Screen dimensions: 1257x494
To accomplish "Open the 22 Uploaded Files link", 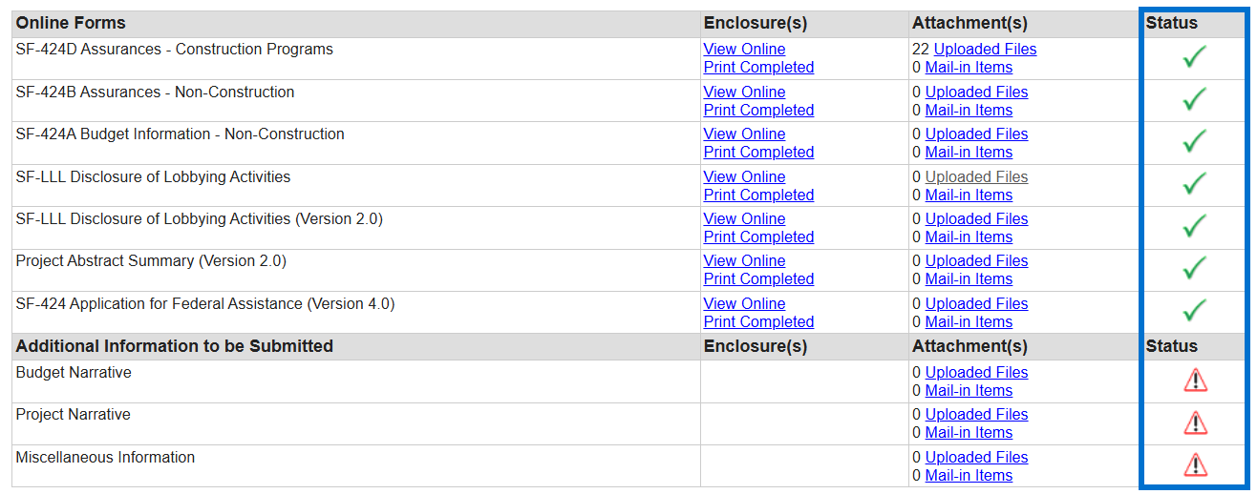I will [985, 50].
